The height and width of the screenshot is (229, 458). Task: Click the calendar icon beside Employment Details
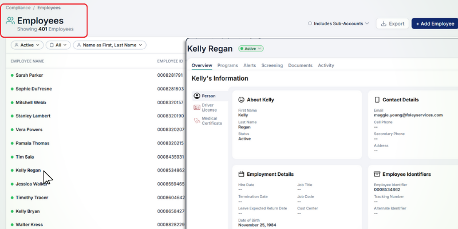click(x=241, y=174)
